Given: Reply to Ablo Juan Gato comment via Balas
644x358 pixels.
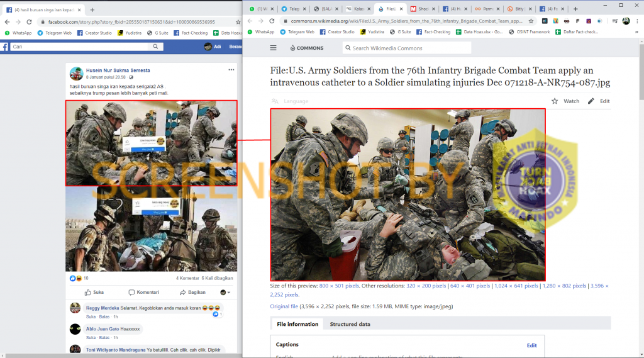Looking at the screenshot, I should pos(104,338).
